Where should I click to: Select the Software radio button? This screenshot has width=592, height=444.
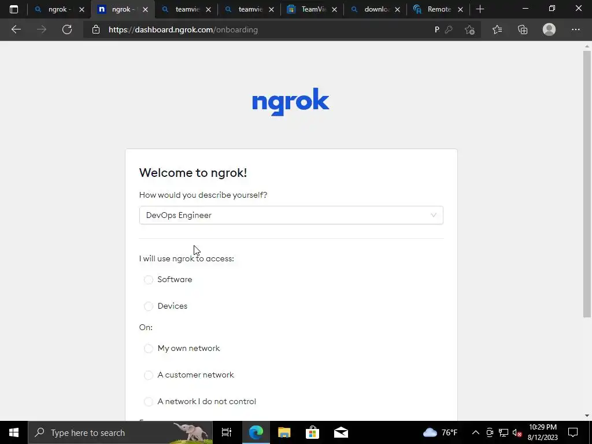[149, 279]
